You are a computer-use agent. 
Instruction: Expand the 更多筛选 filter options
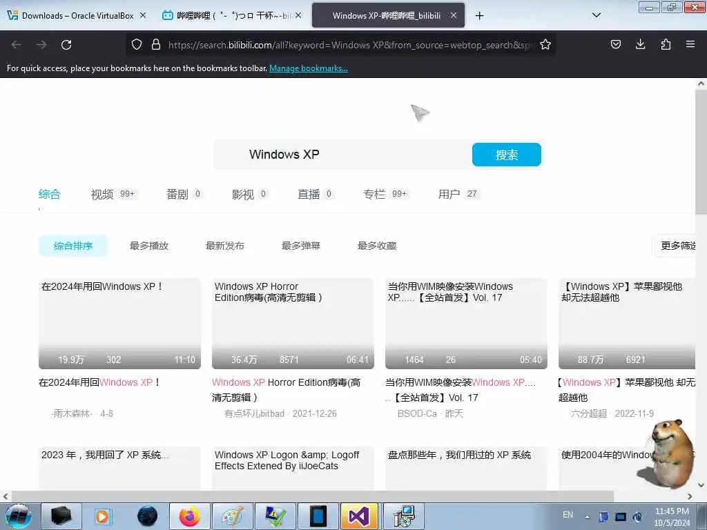click(675, 246)
